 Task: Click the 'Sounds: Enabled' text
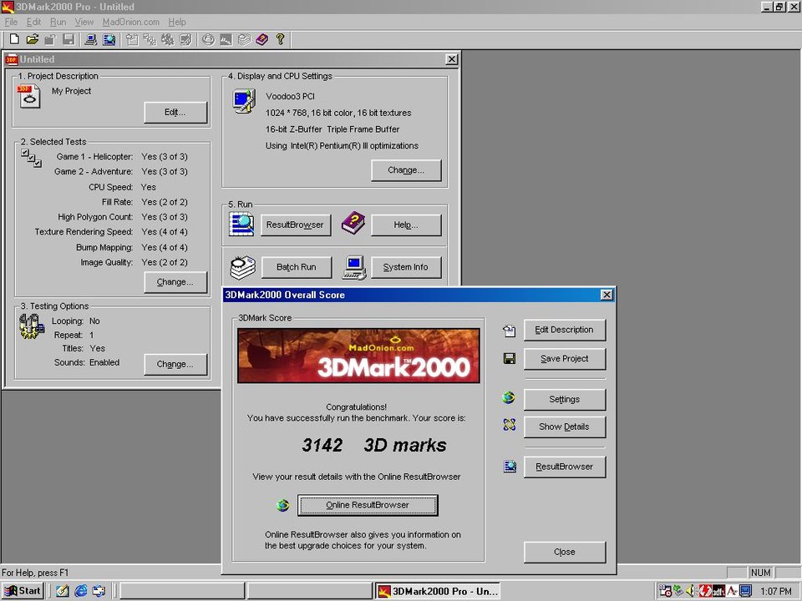87,362
